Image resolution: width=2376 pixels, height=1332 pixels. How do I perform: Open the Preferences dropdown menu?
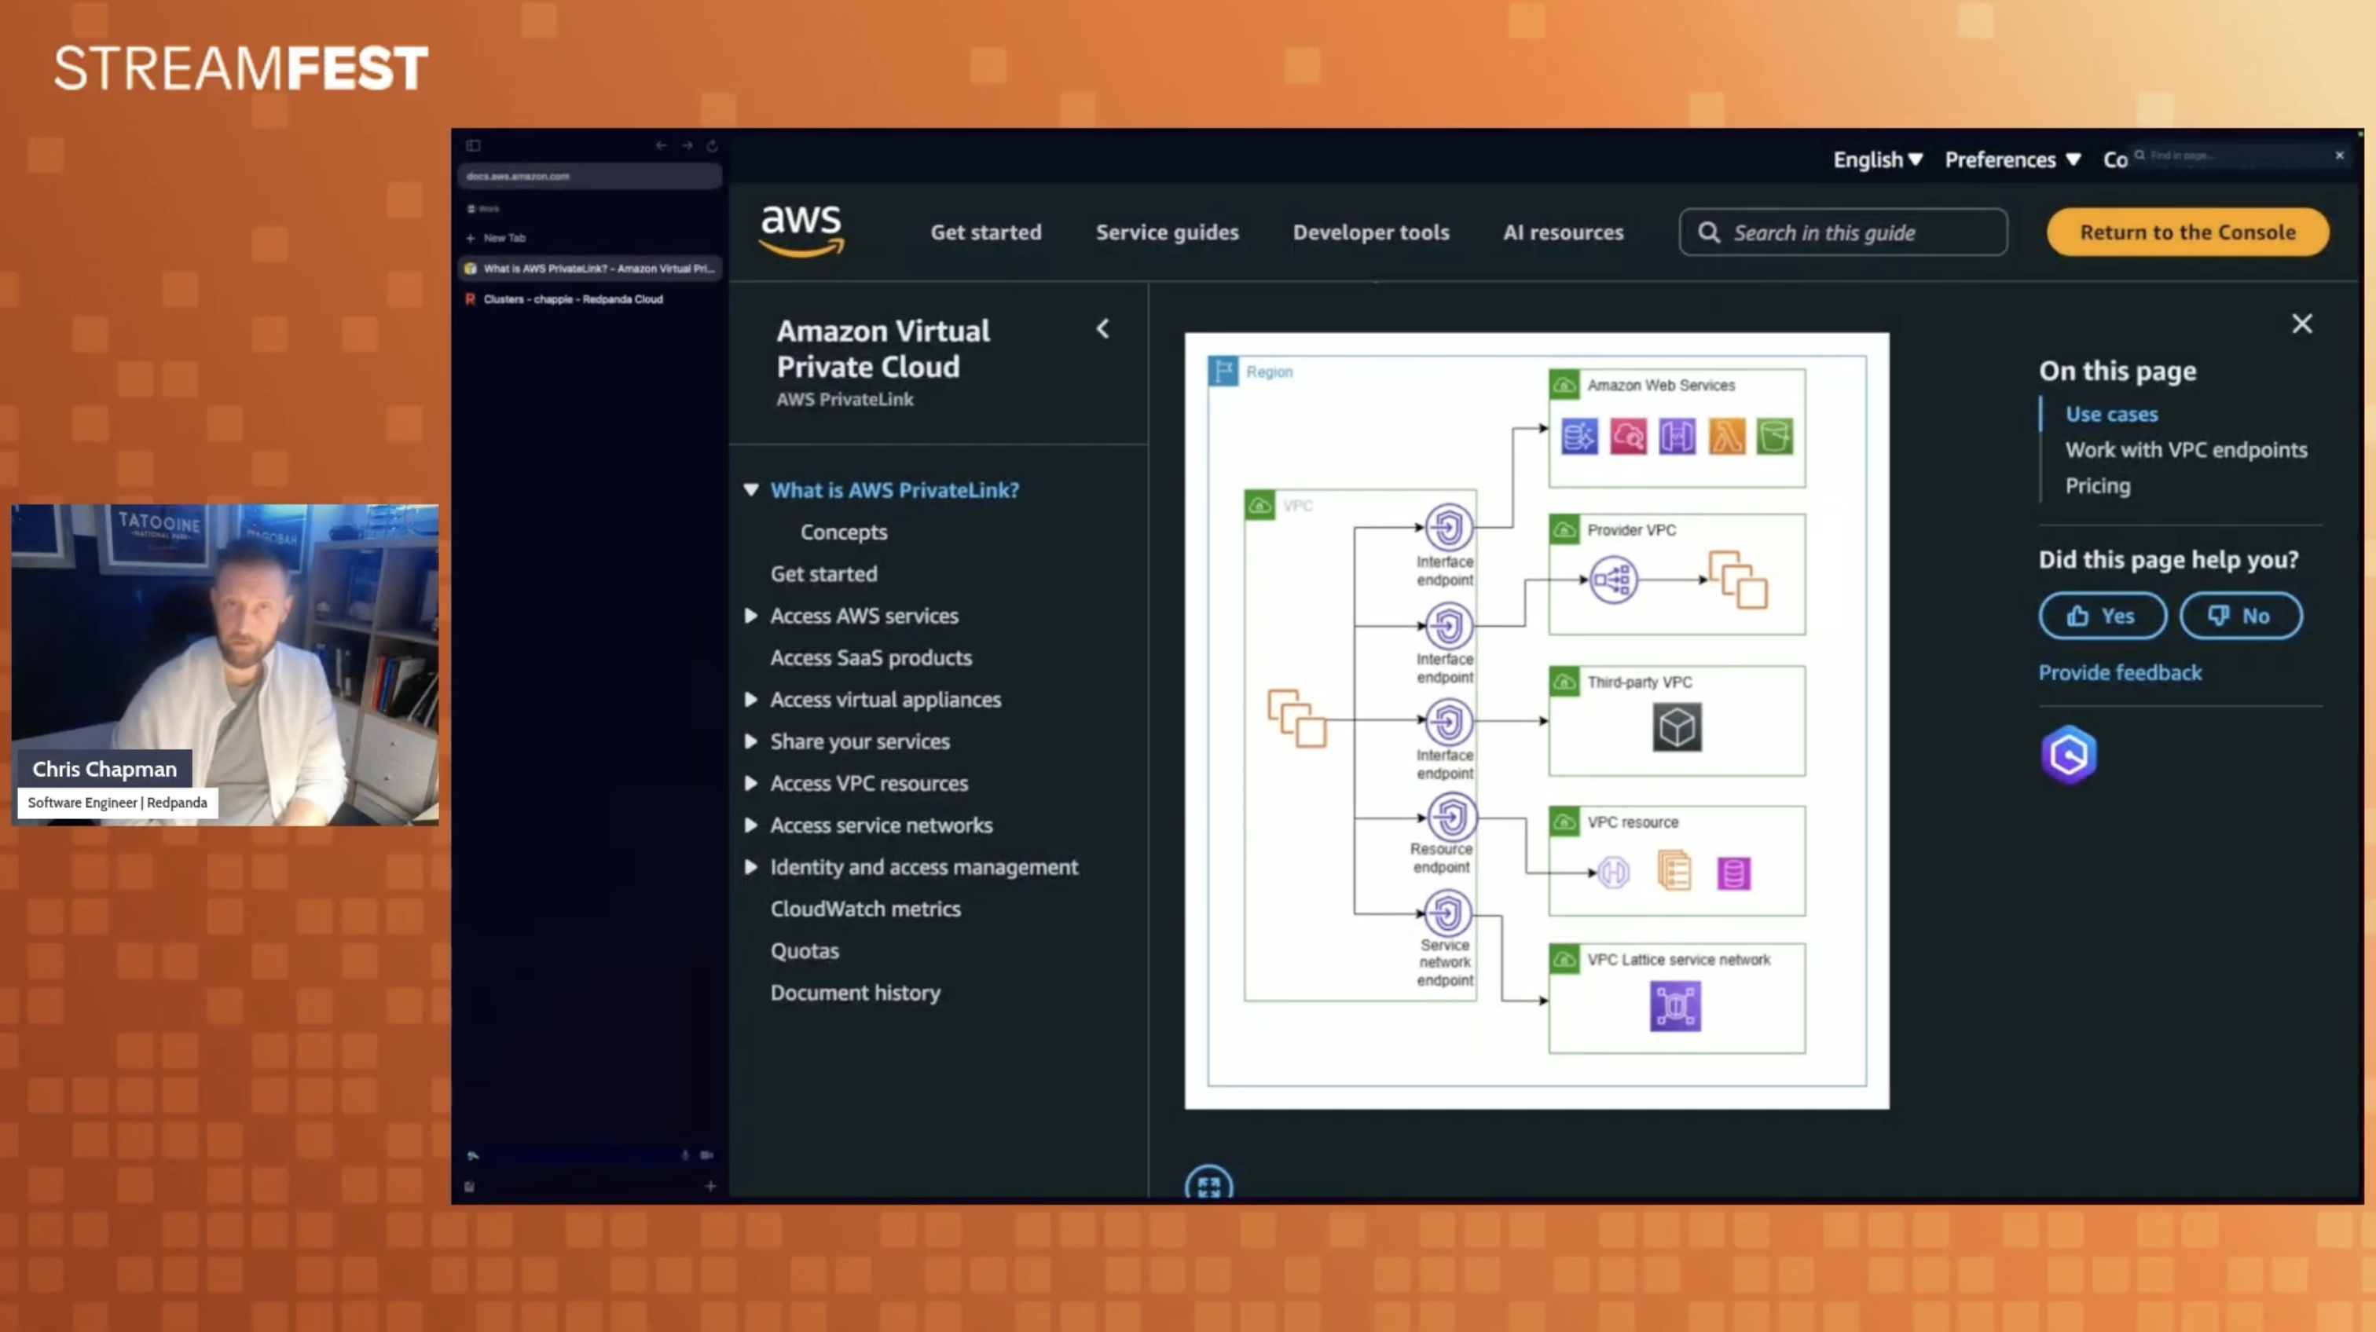[2011, 159]
